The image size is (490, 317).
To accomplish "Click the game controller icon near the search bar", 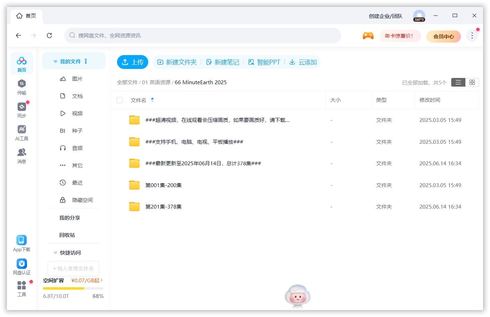I will pos(368,35).
